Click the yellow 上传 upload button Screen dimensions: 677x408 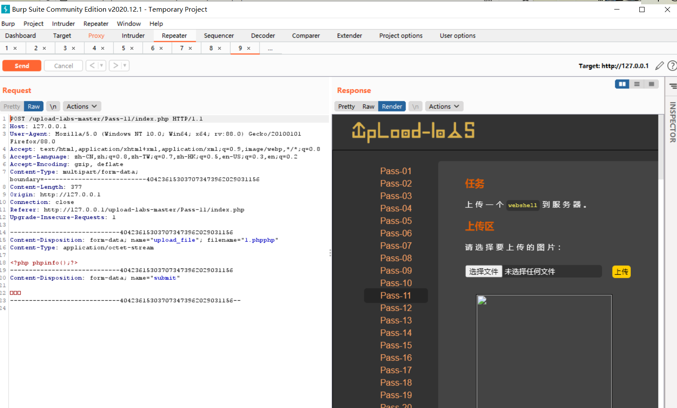(x=622, y=272)
